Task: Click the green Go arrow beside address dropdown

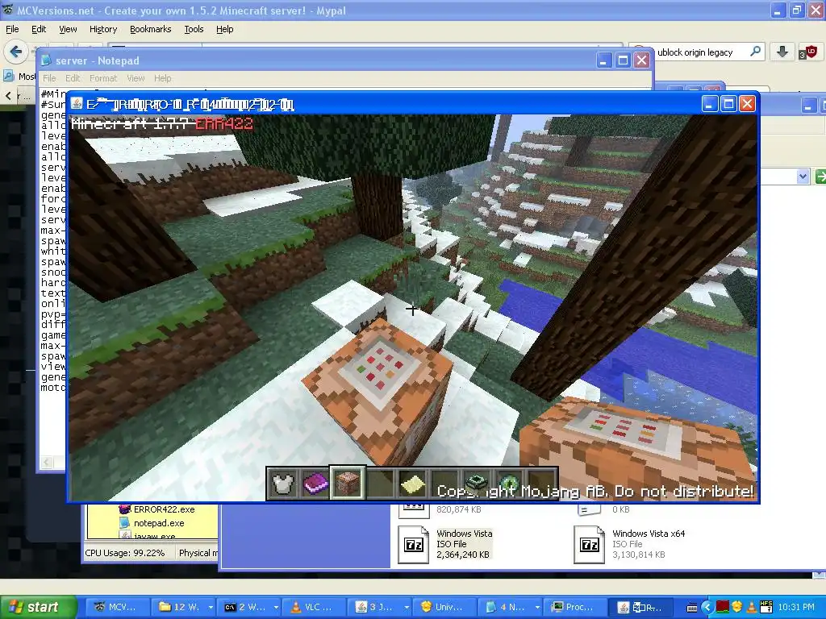Action: tap(820, 177)
